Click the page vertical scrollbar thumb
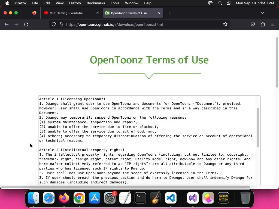Screen dimensions: 279x209 [277, 62]
